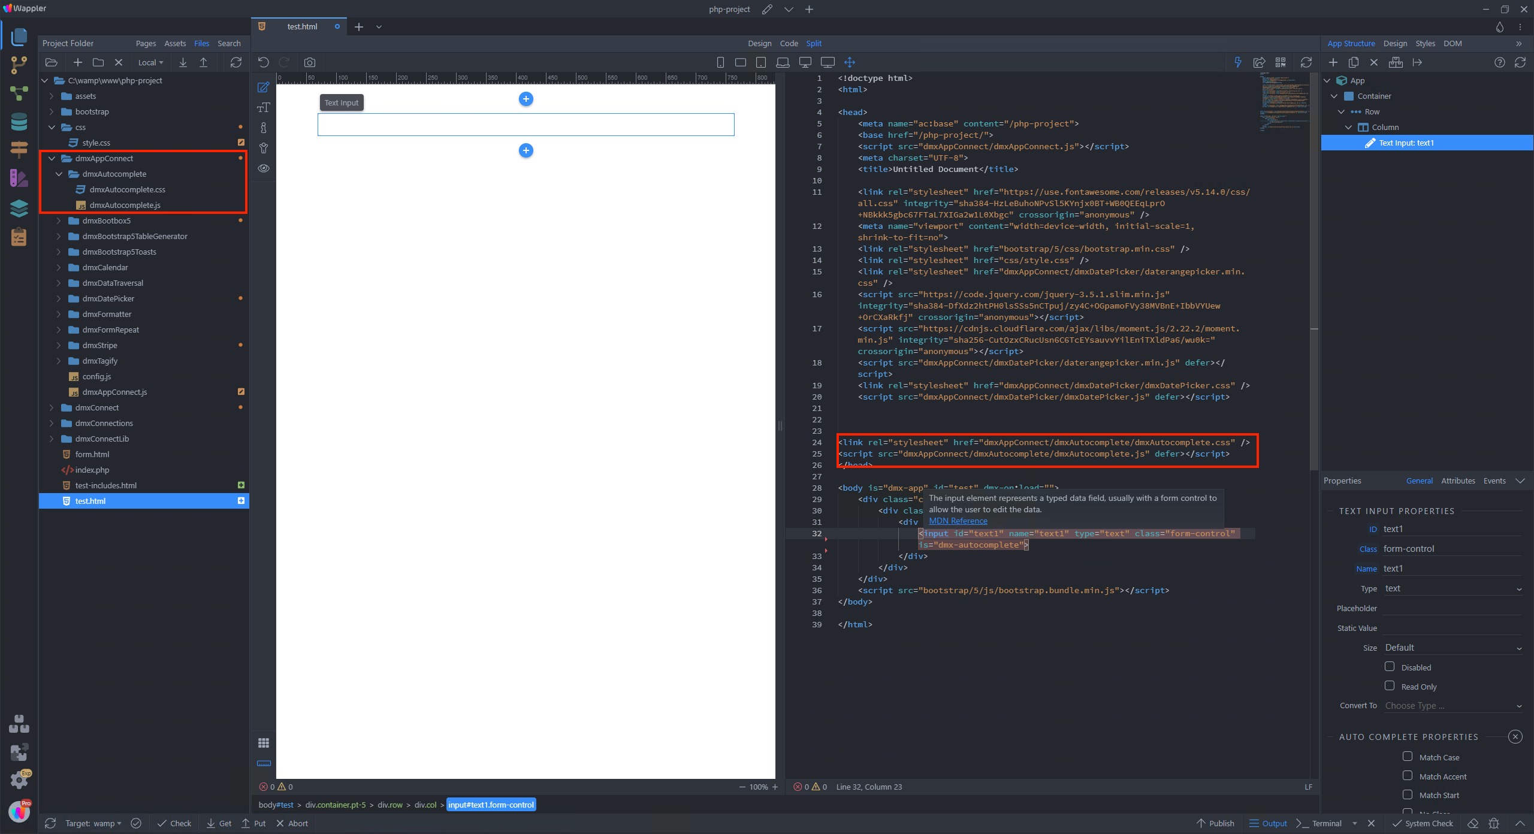Click the camera screenshot icon
This screenshot has width=1534, height=834.
point(309,62)
